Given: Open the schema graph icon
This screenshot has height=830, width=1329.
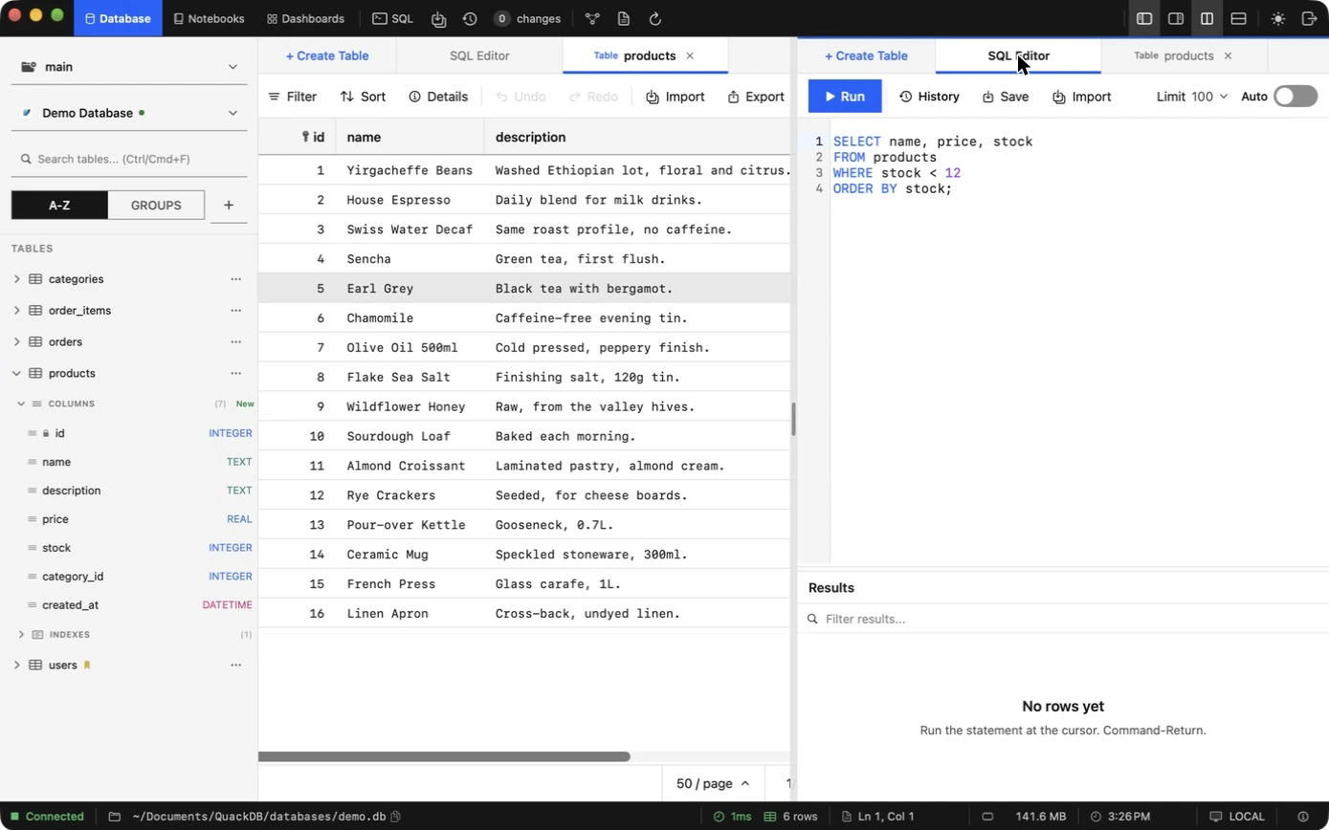Looking at the screenshot, I should click(x=592, y=18).
